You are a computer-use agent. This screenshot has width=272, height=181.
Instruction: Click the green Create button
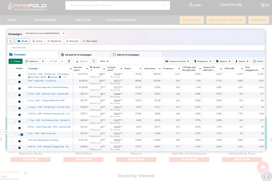coord(16,61)
